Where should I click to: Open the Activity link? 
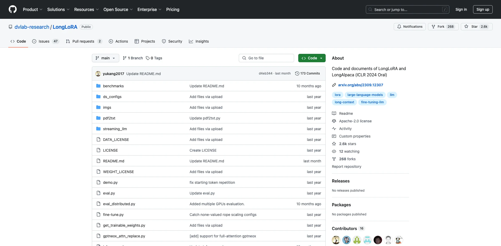click(342, 129)
